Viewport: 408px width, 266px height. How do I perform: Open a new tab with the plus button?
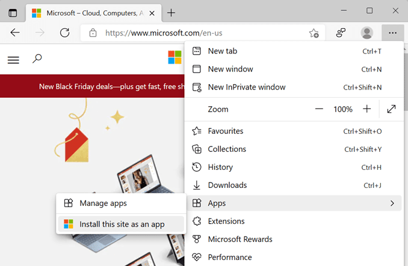point(171,13)
